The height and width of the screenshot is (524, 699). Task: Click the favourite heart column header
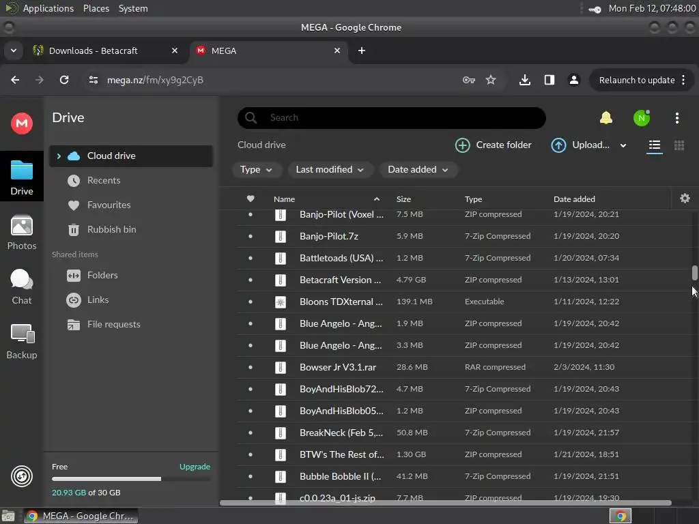pos(251,199)
